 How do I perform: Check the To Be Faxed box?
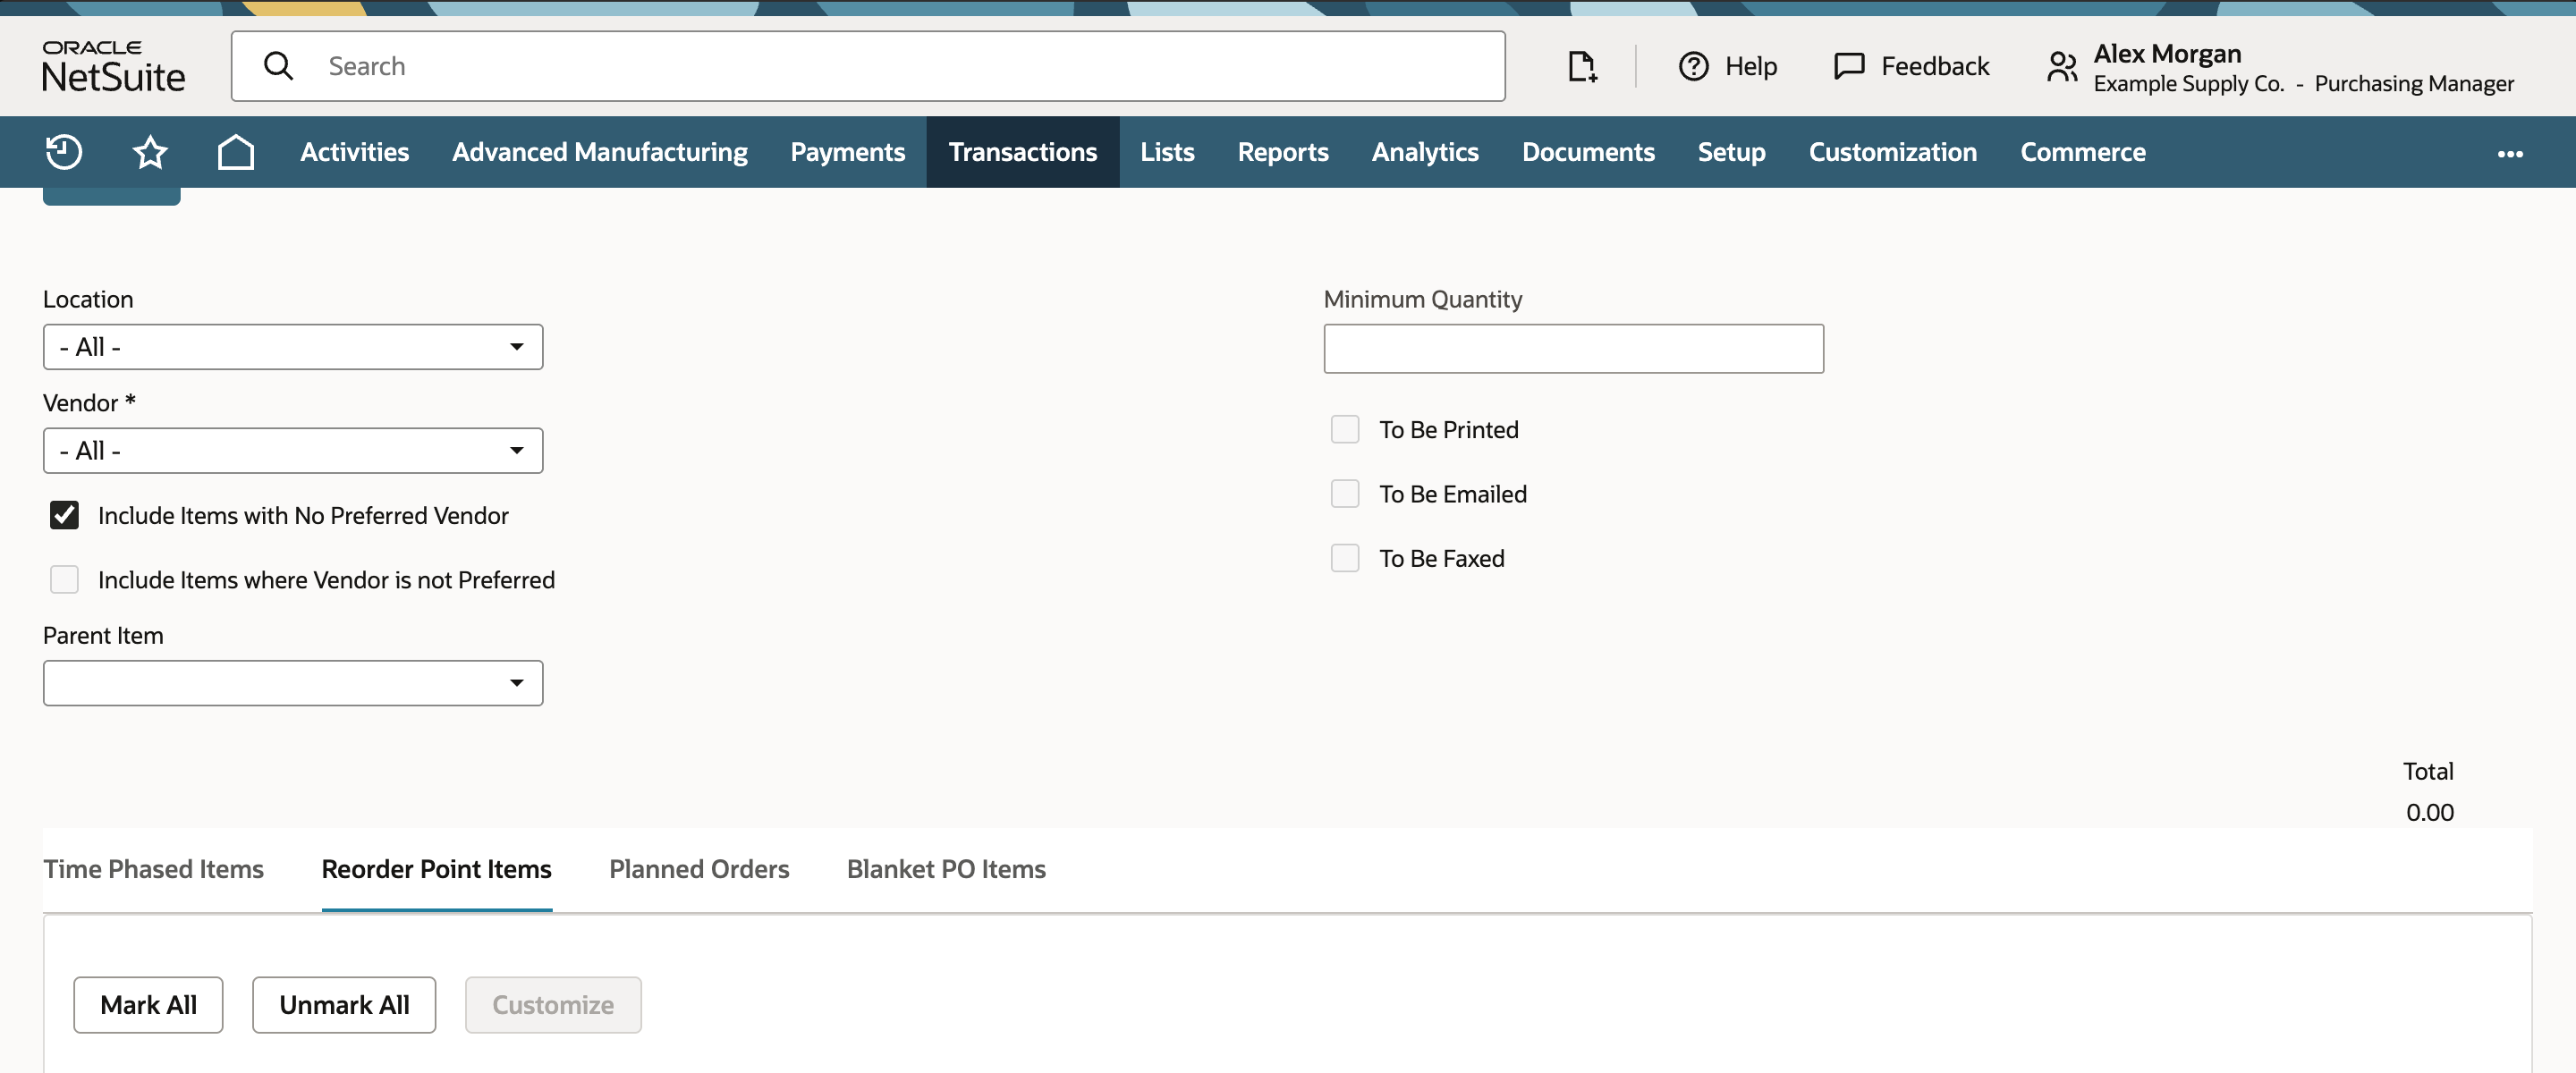1345,557
